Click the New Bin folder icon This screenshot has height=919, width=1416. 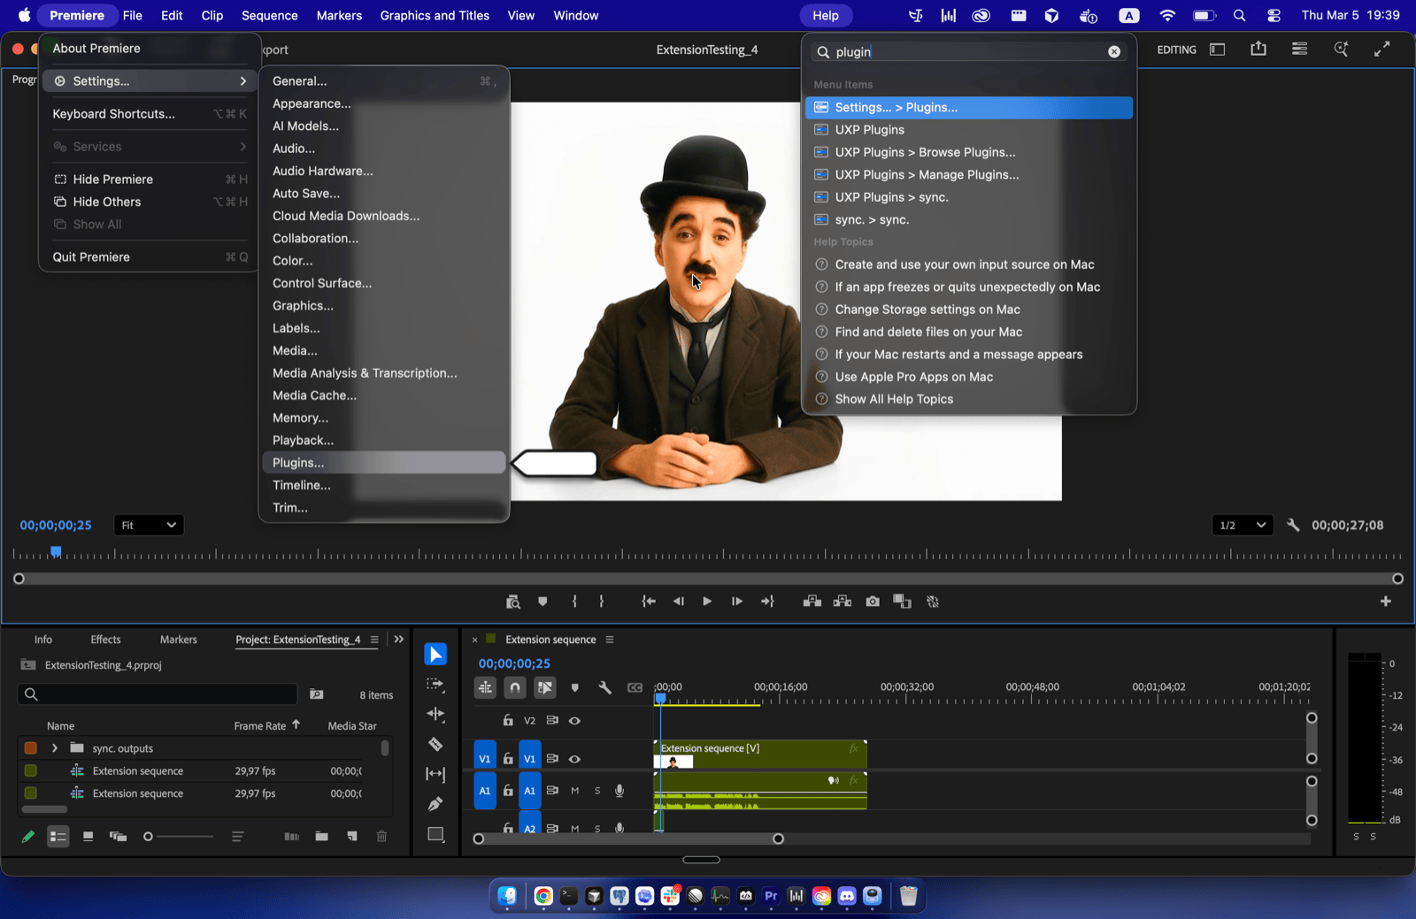321,836
